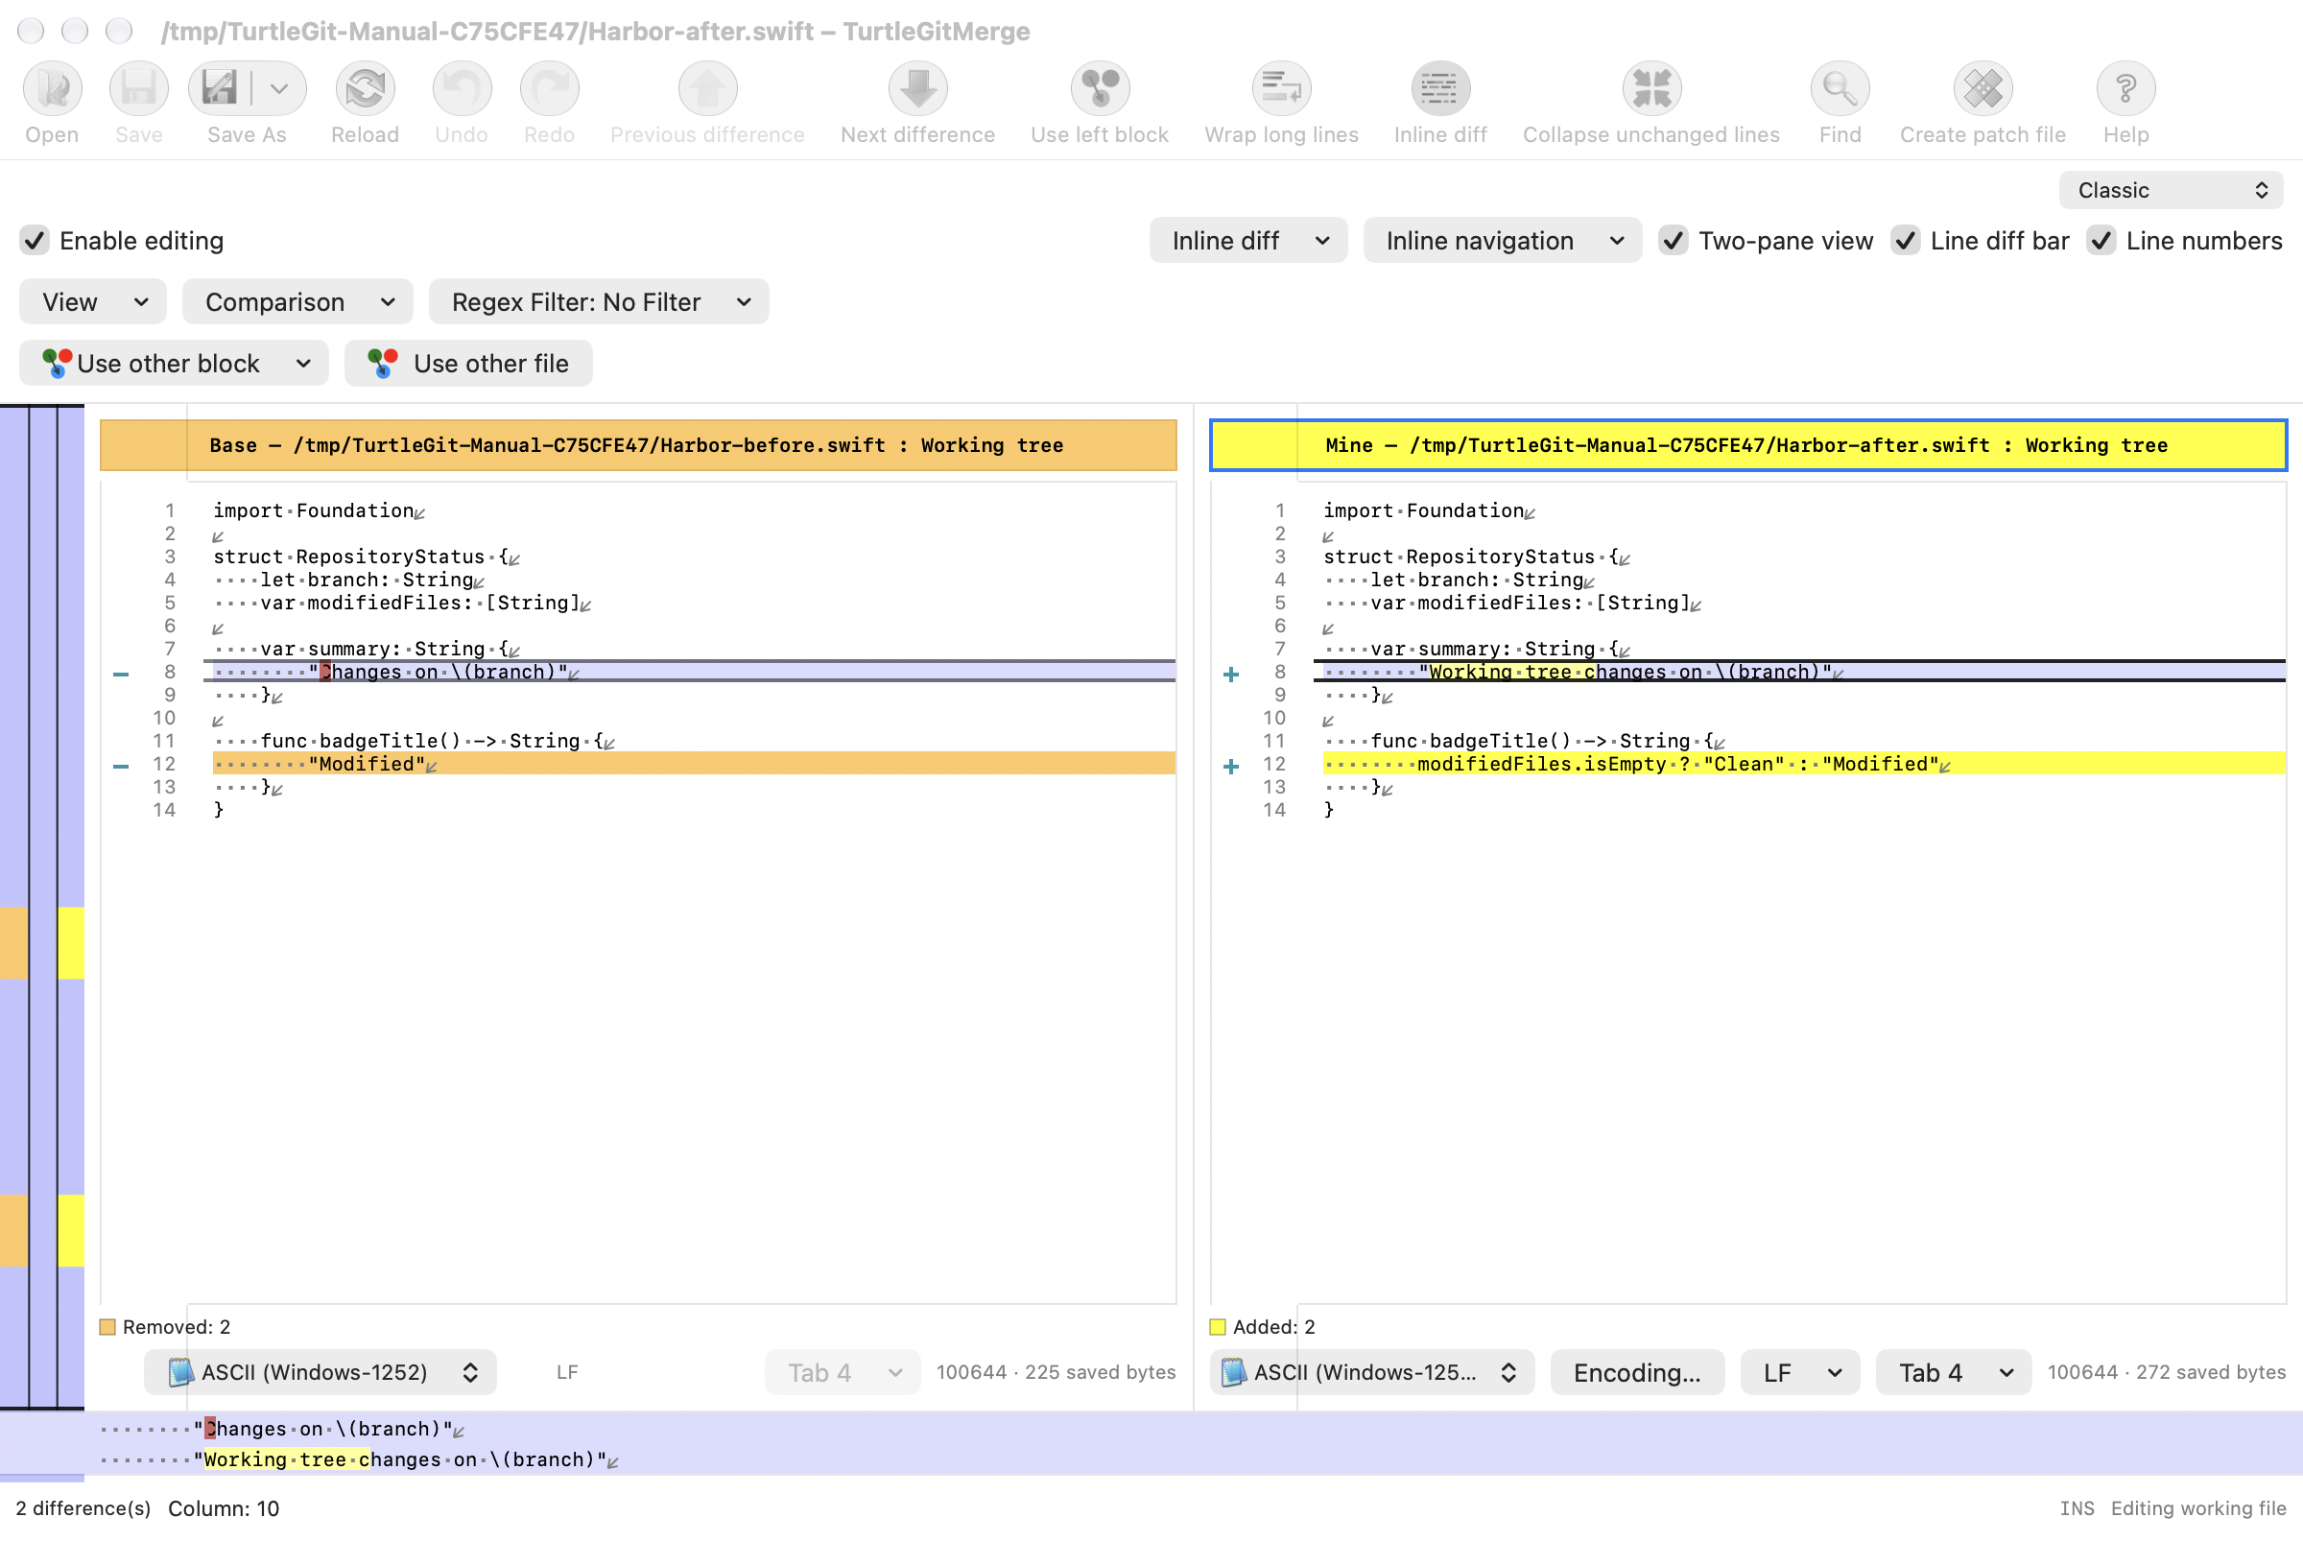Open Help from the toolbar
The image size is (2303, 1541).
tap(2125, 88)
